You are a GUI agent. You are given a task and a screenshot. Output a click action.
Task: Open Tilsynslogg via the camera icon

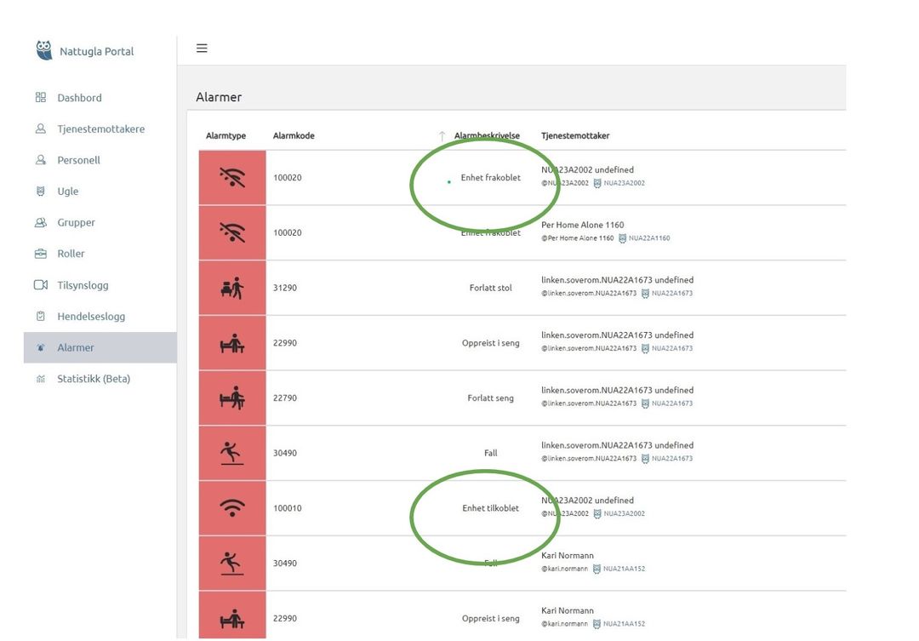coord(40,285)
